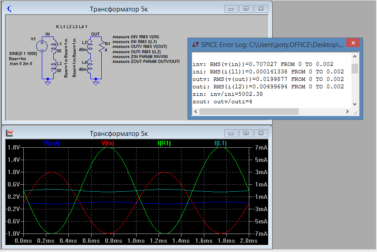Click the I(L1) trace label
The height and width of the screenshot is (252, 377).
[x=221, y=143]
